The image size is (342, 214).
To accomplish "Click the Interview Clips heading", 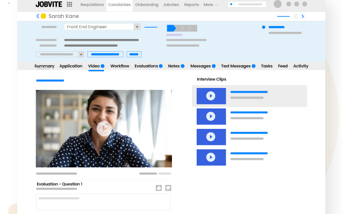I will click(211, 79).
